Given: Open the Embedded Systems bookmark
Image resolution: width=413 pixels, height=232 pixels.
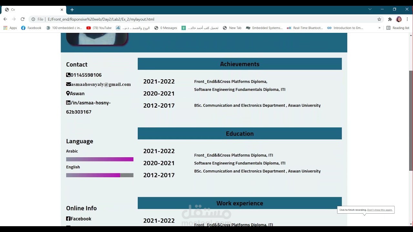Looking at the screenshot, I should 264,28.
